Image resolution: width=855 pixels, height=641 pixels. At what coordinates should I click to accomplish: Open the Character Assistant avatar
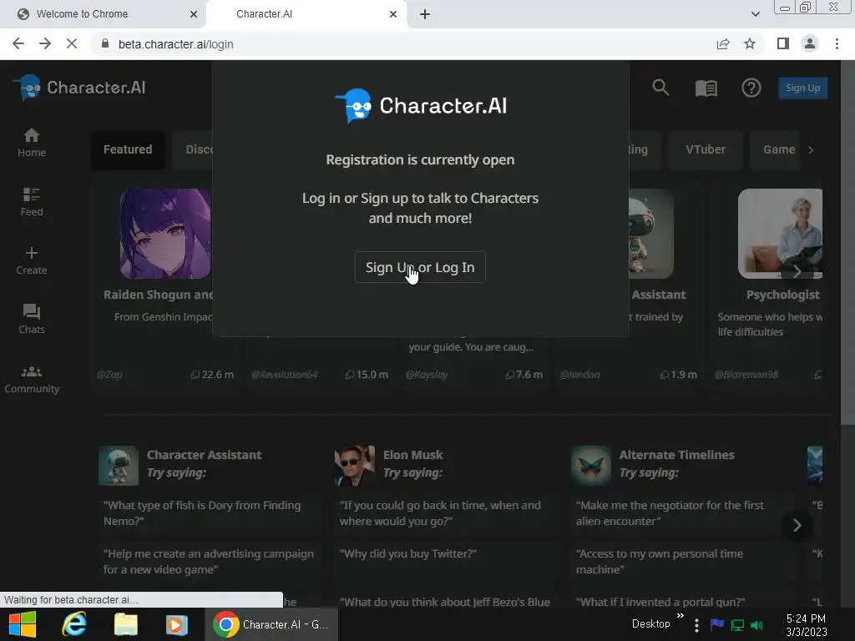click(x=119, y=466)
